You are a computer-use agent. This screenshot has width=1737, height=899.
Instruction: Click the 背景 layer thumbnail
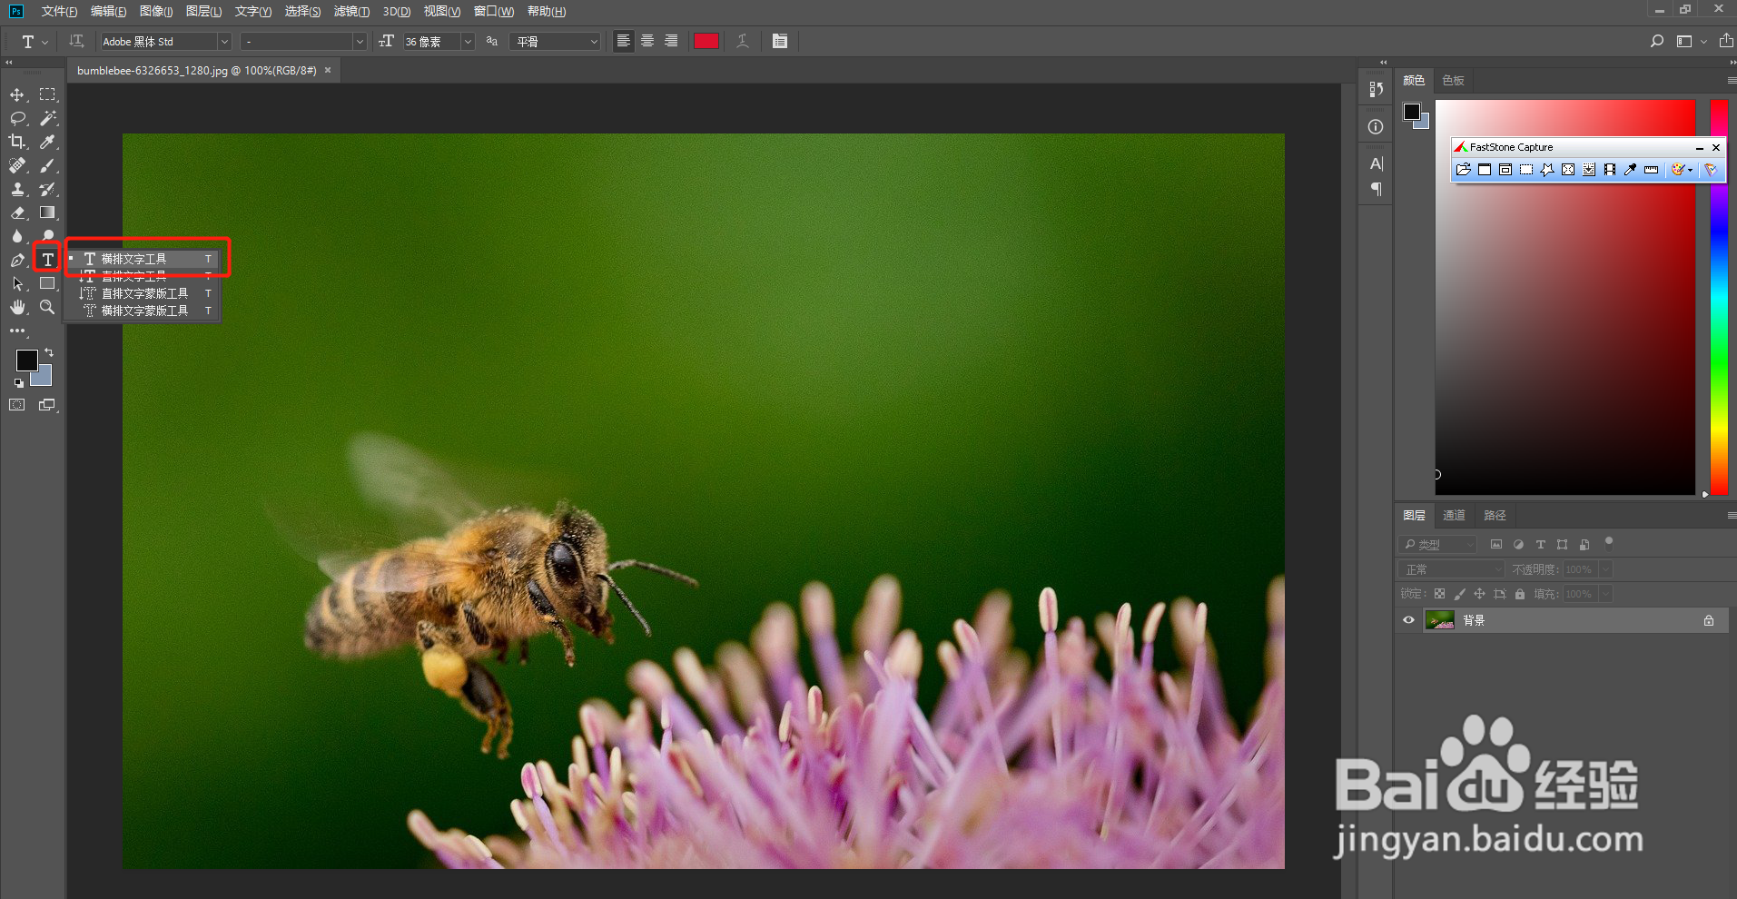1440,620
